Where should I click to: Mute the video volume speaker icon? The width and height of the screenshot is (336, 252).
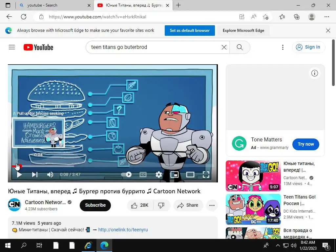(50, 175)
